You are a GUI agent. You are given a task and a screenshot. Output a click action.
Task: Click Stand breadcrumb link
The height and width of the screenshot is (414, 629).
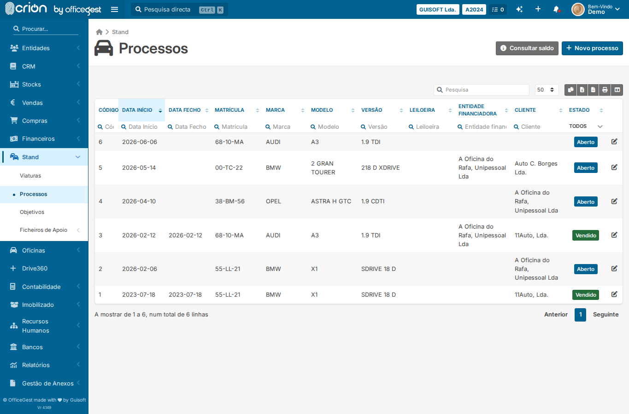(x=120, y=32)
